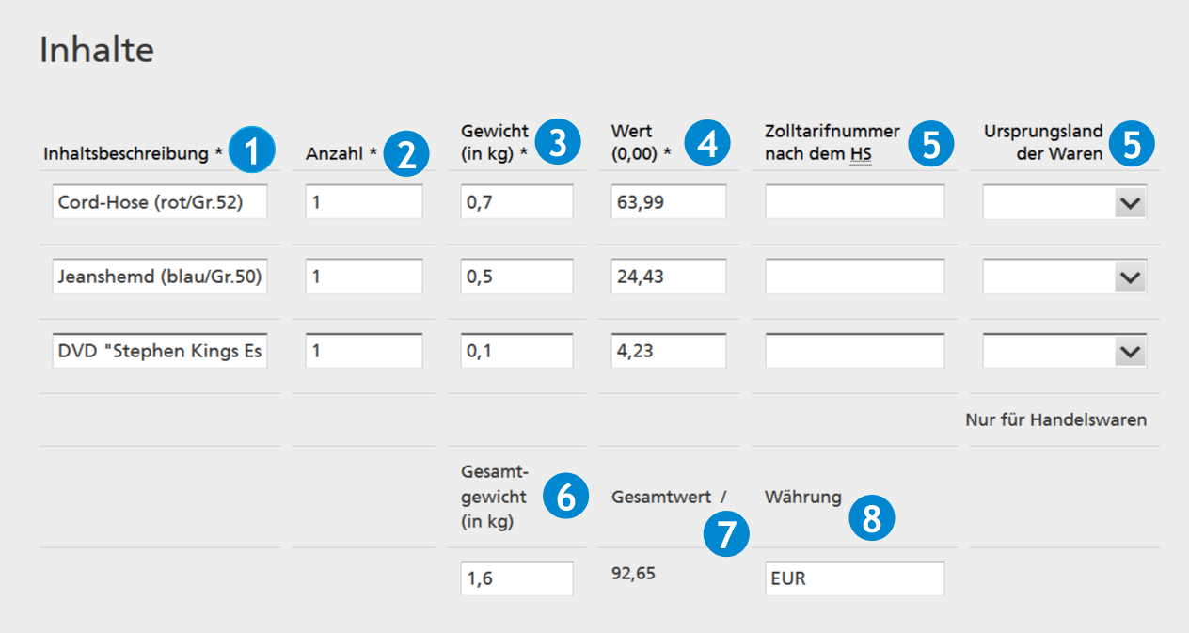1189x633 pixels.
Task: Click the Gesamtgewicht field showing 1,6
Action: click(x=516, y=579)
